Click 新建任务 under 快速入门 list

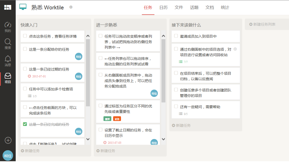coord(30,151)
